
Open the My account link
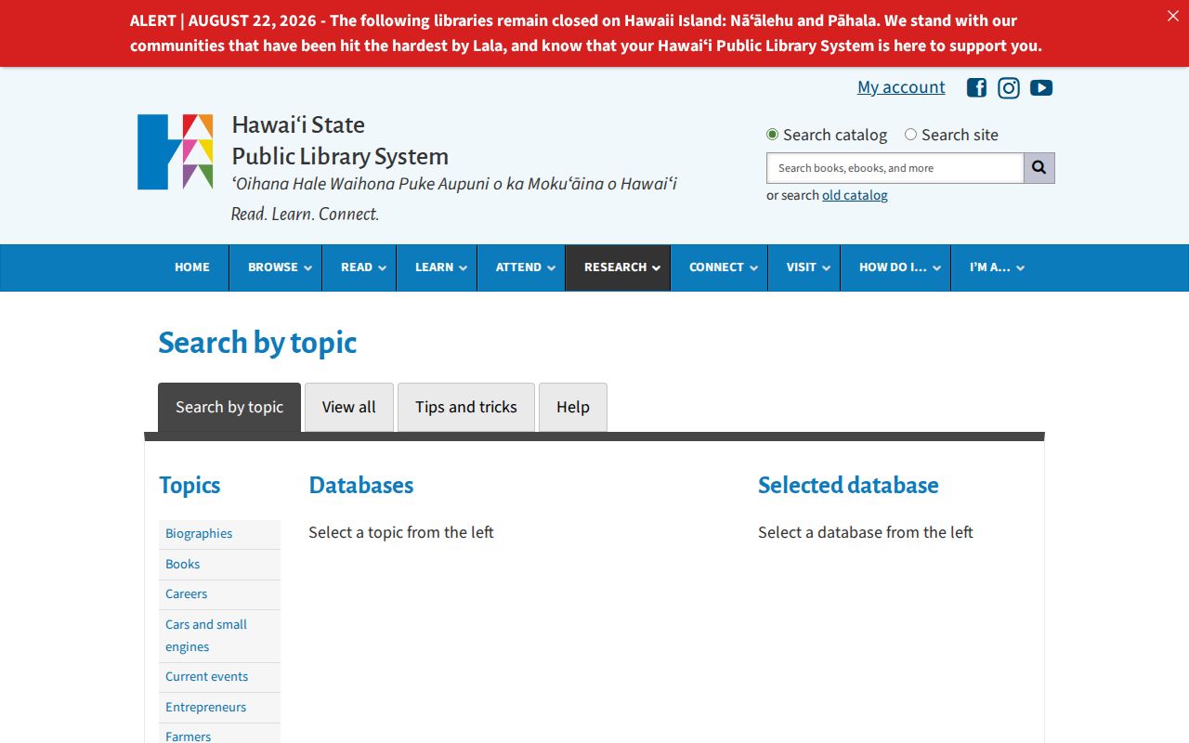(901, 87)
